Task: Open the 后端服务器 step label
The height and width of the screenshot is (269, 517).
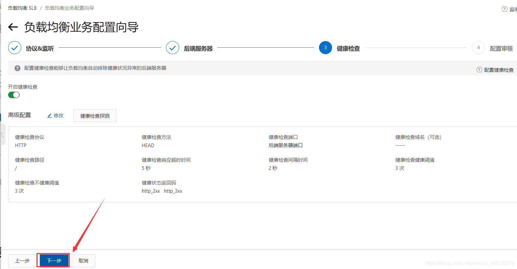Action: click(198, 49)
